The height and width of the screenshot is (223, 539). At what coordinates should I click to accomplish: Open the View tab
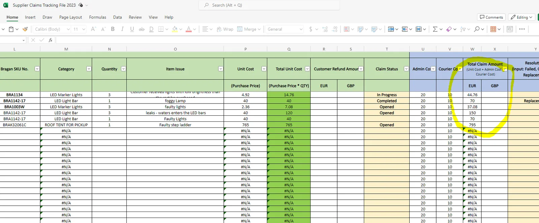[x=153, y=17]
